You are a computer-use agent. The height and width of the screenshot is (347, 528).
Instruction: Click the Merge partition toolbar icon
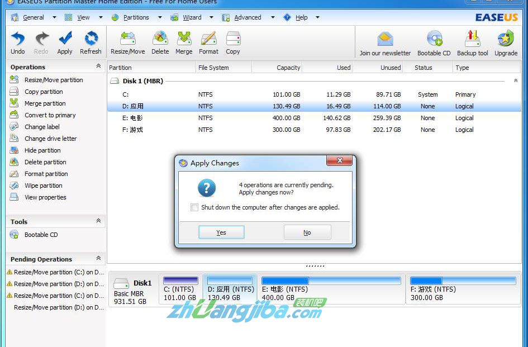coord(184,39)
